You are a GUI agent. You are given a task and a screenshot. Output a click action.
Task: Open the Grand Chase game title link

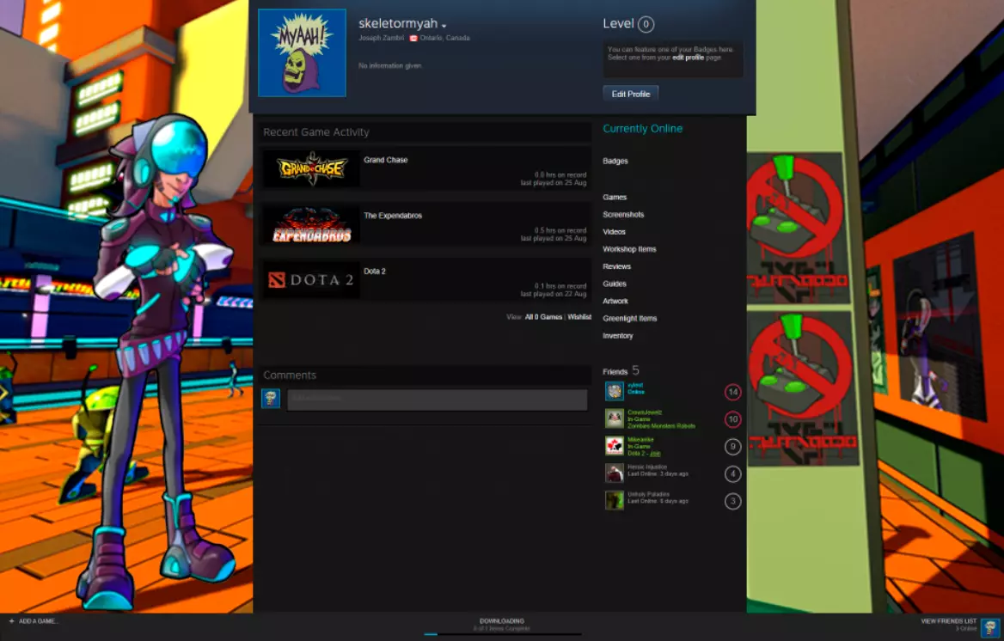pos(385,160)
